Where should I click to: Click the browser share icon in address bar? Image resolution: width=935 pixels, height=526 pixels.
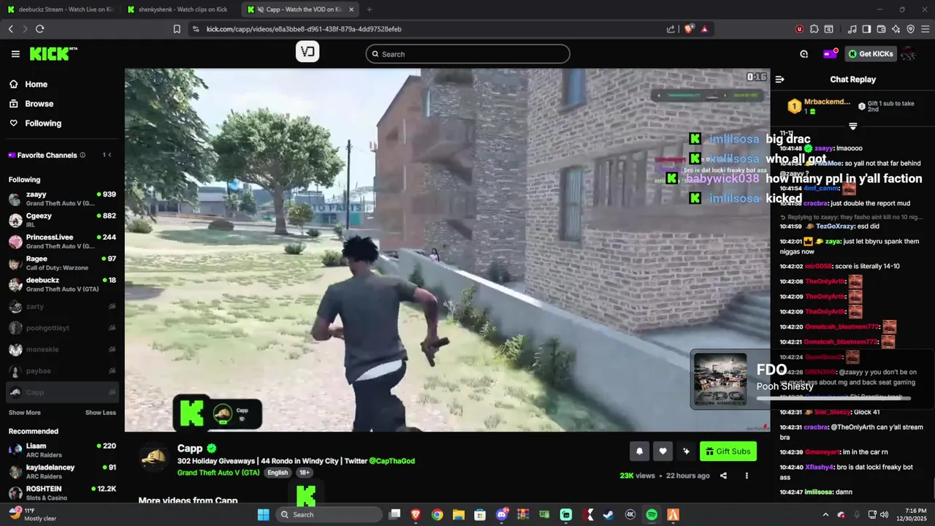click(x=671, y=29)
